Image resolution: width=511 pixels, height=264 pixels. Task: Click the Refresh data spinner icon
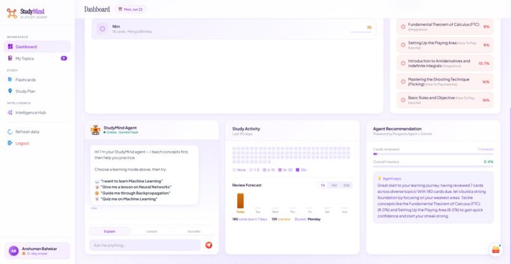tap(10, 132)
